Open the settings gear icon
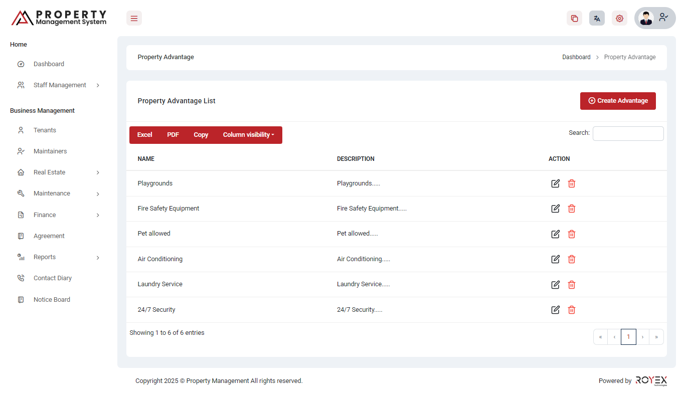The image size is (685, 395). coord(619,19)
